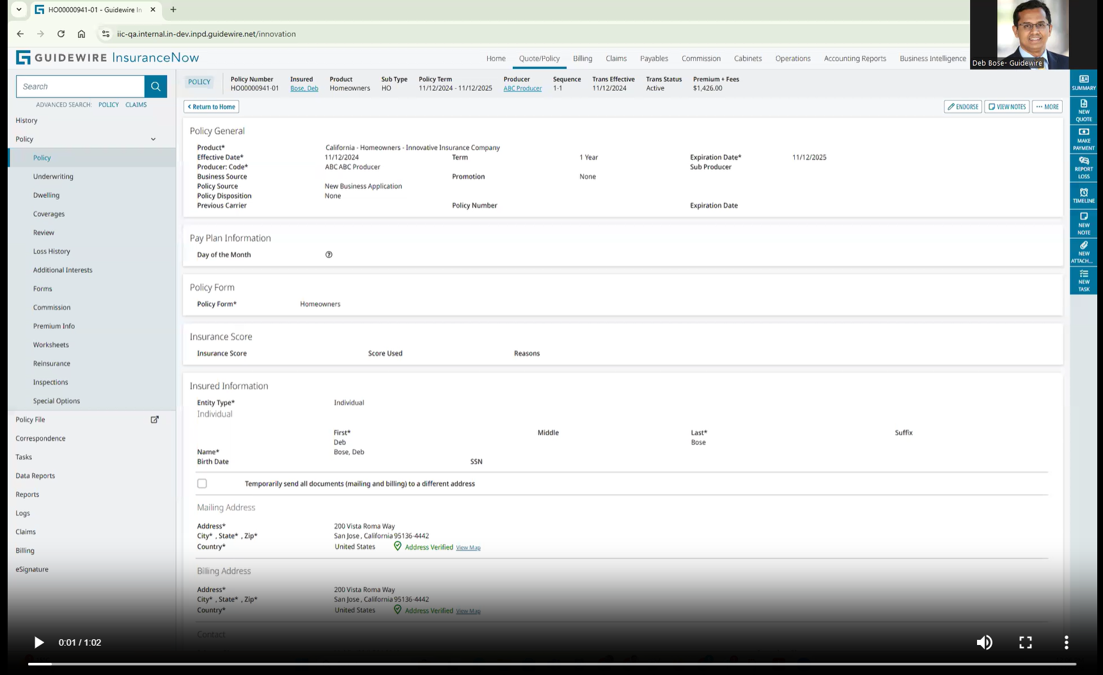Click the browser address bar URL

pos(206,34)
